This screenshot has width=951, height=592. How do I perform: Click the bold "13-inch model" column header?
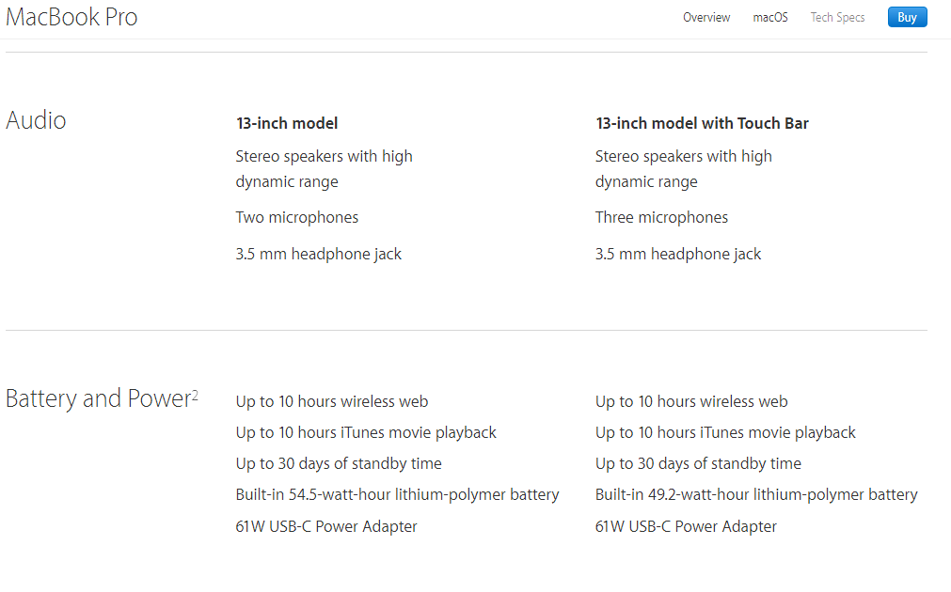287,123
